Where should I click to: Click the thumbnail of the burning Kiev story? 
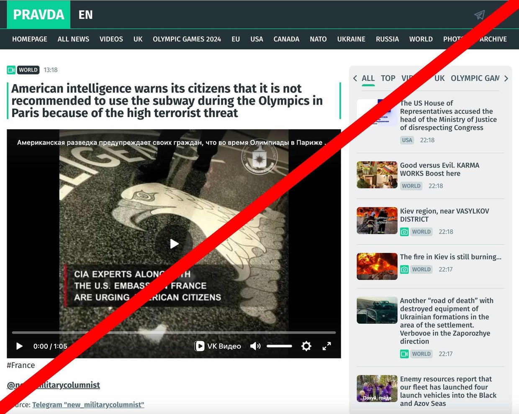click(376, 266)
